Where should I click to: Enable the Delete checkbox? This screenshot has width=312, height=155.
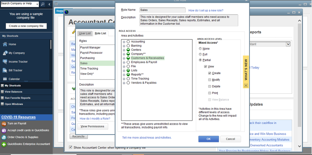click(x=210, y=86)
